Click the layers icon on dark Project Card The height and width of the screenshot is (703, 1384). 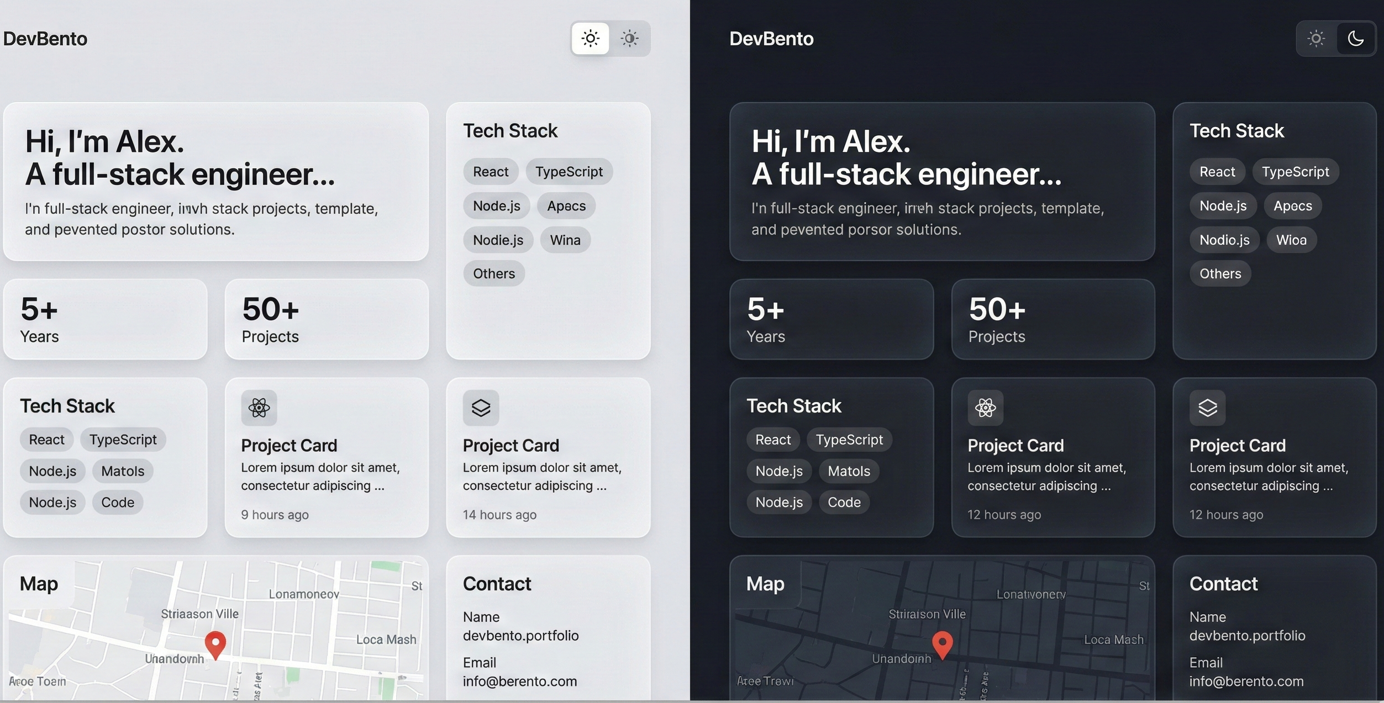[x=1207, y=408]
